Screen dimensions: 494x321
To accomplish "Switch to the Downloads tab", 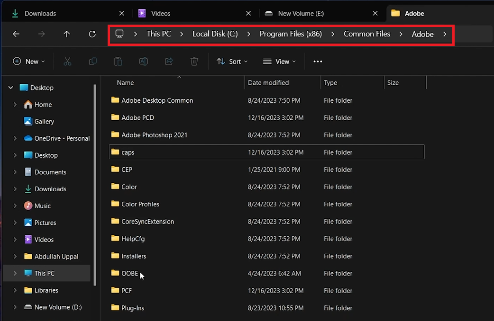I will pyautogui.click(x=40, y=13).
